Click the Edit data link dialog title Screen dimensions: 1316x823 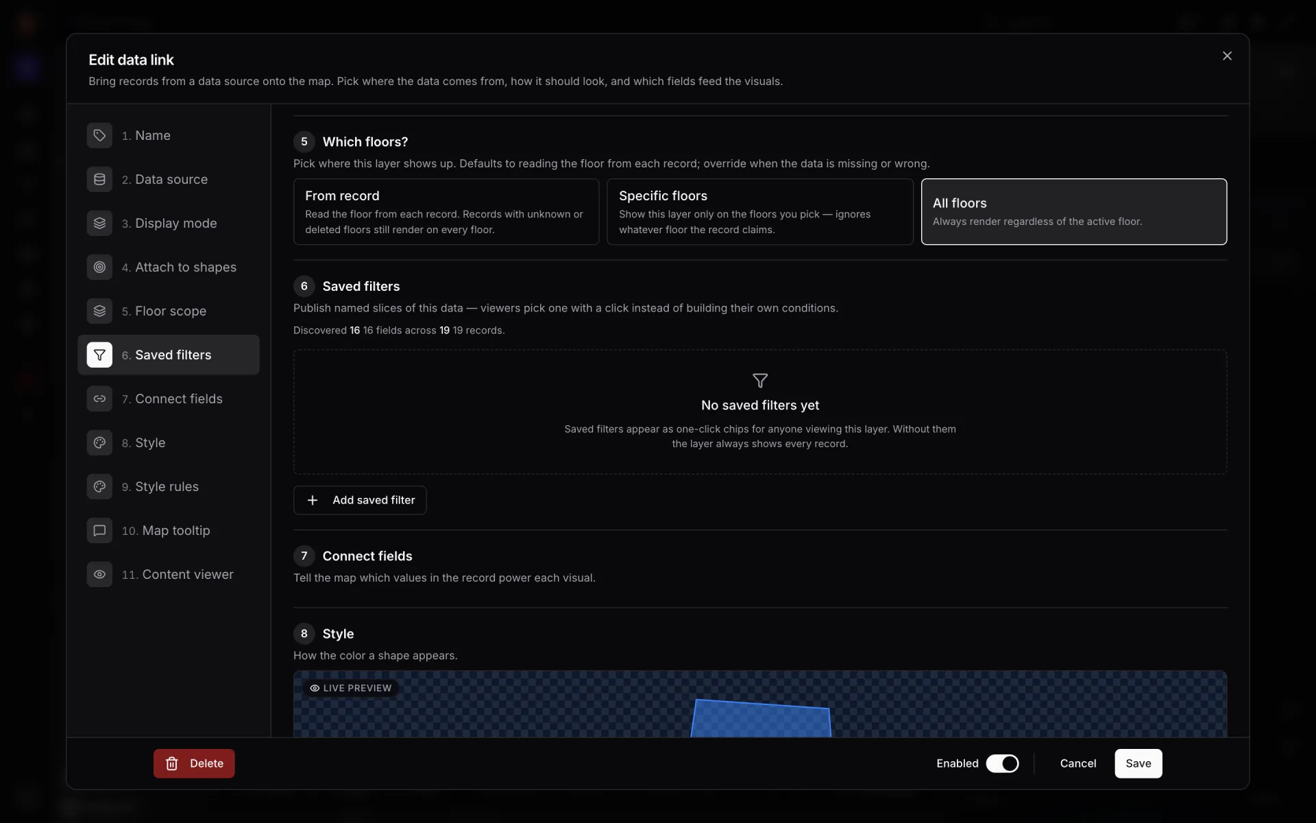[x=131, y=60]
